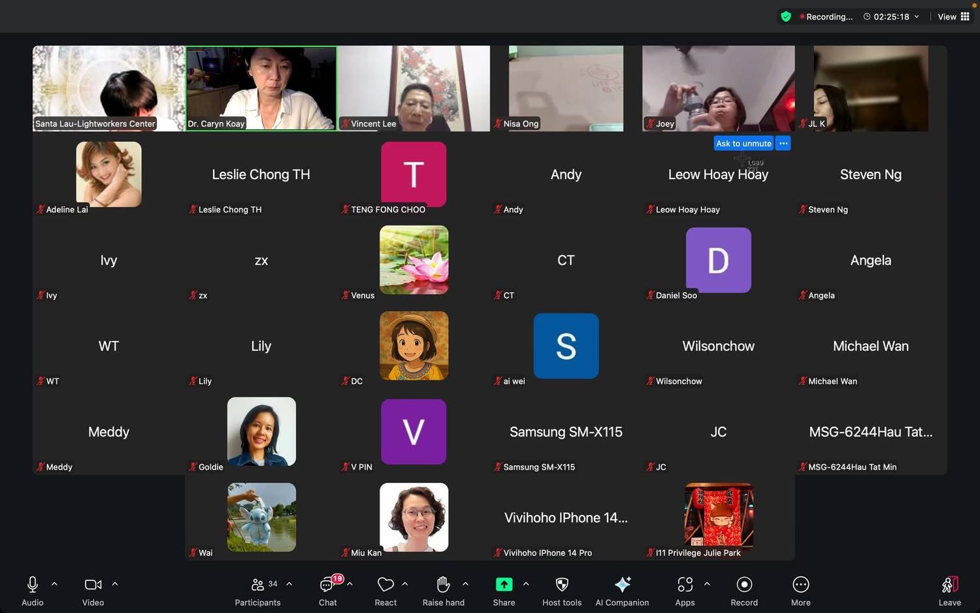The width and height of the screenshot is (980, 613).
Task: Click Ask to unmute button
Action: [743, 143]
